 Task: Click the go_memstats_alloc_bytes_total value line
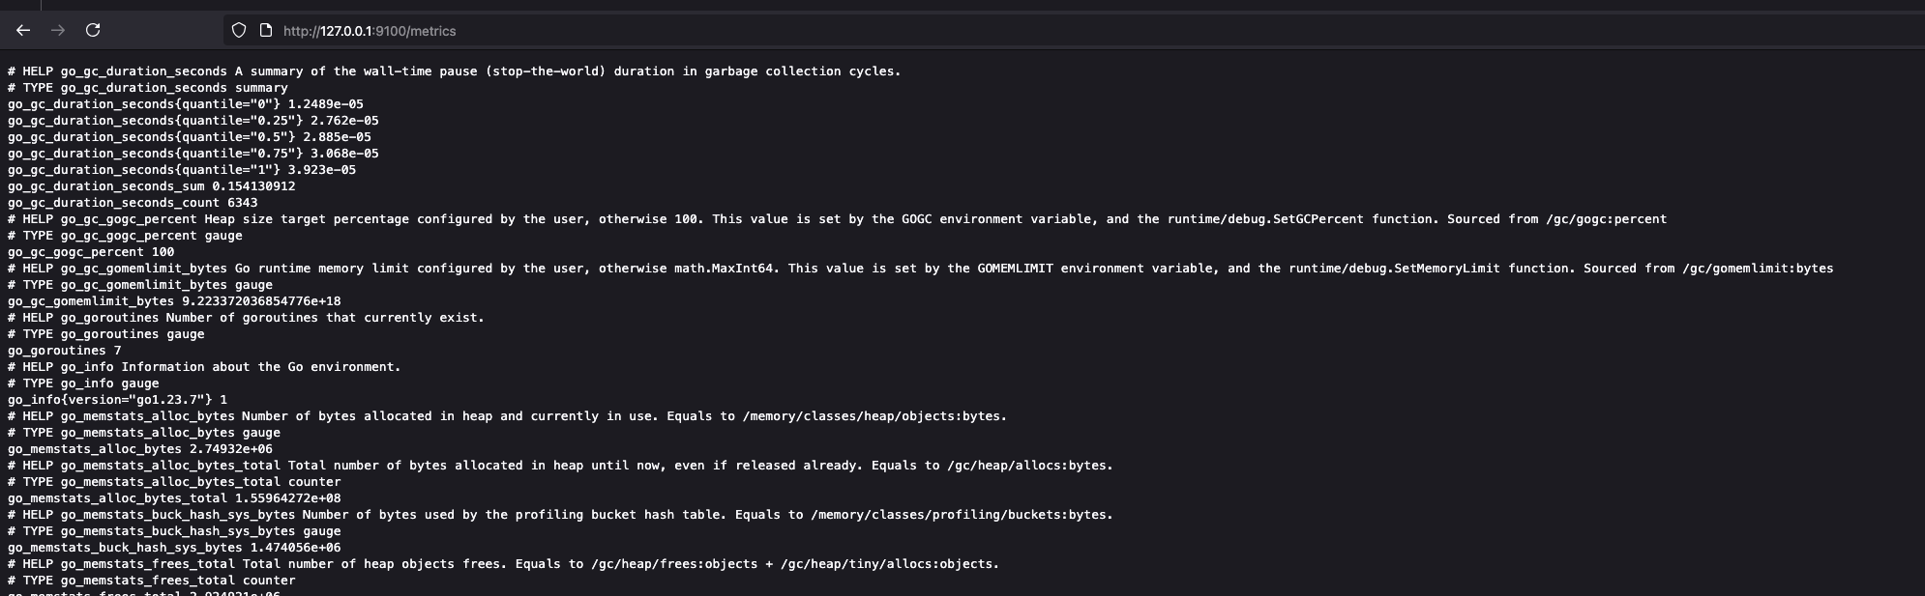click(174, 498)
